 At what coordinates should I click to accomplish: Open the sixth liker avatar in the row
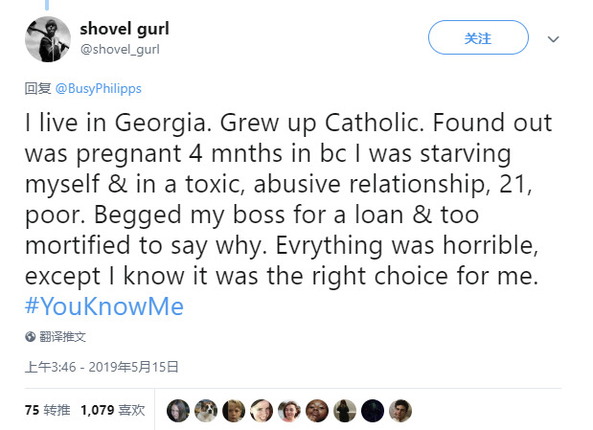pos(317,411)
